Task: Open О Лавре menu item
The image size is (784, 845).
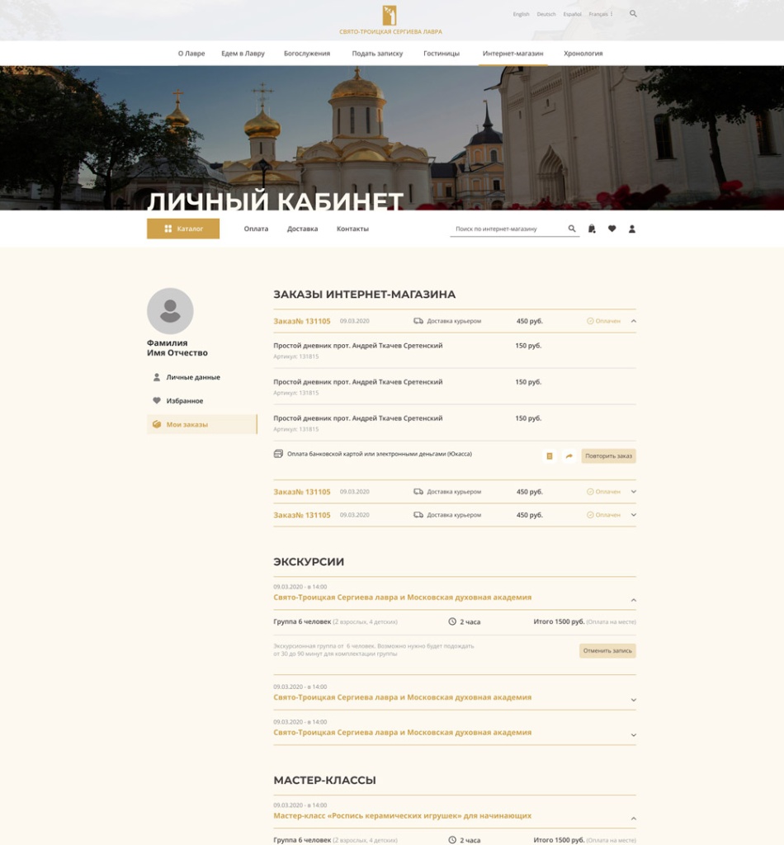Action: (x=191, y=54)
